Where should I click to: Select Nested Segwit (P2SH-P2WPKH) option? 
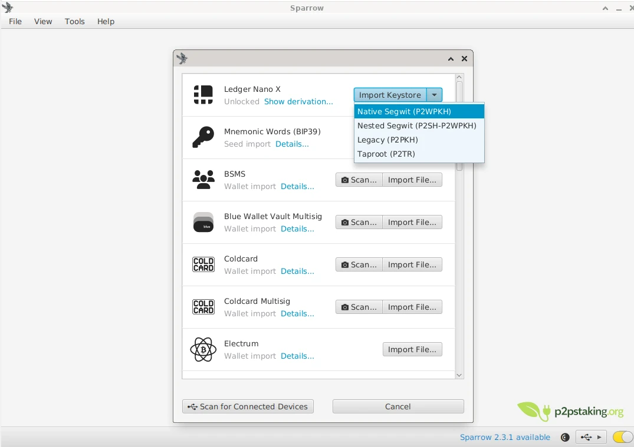click(x=417, y=125)
